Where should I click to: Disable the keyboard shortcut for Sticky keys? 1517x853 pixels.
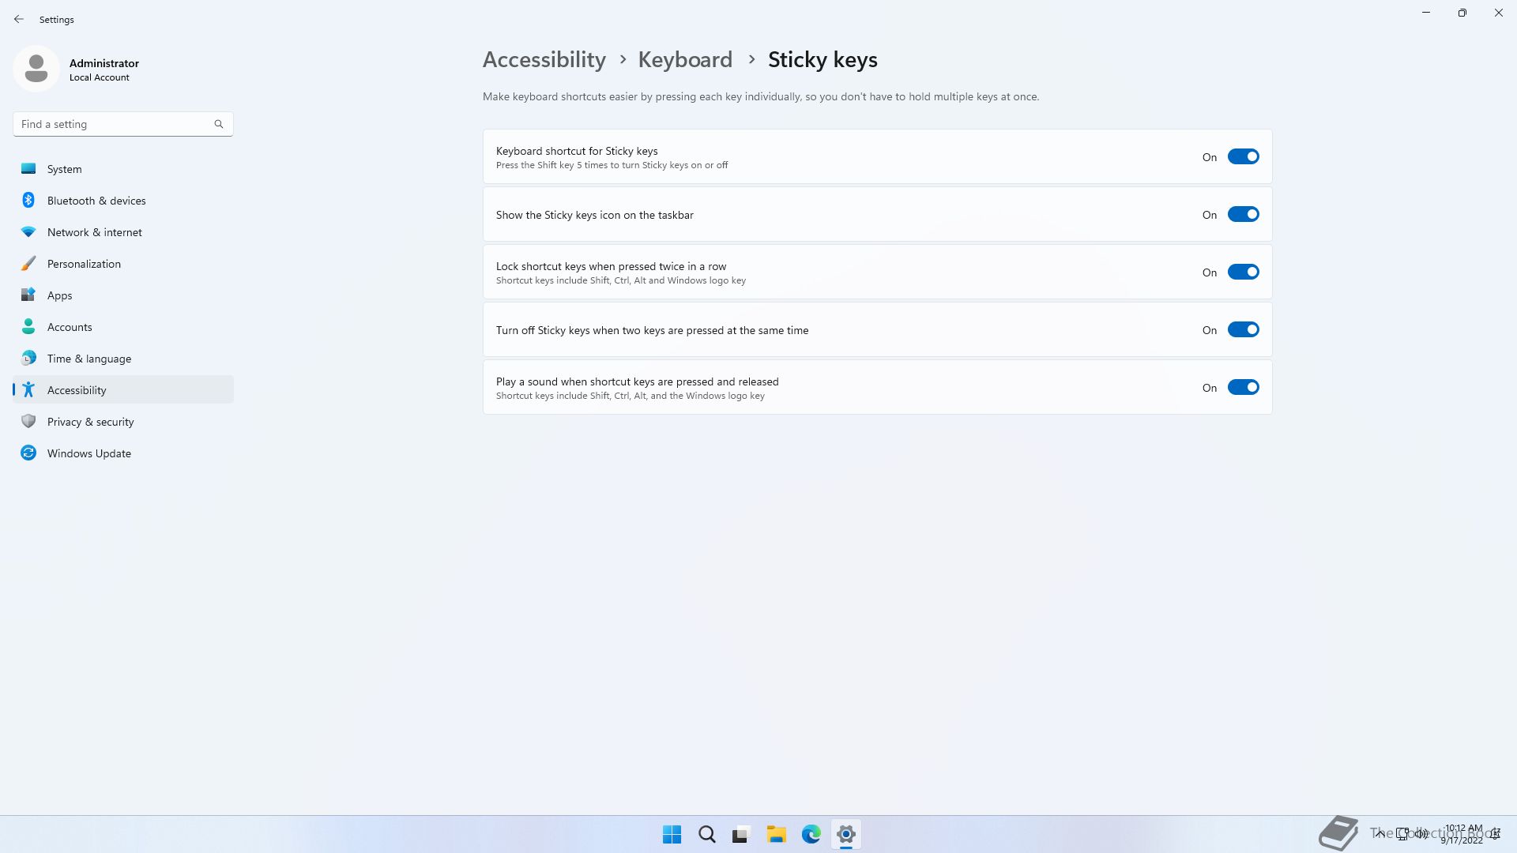pos(1243,157)
